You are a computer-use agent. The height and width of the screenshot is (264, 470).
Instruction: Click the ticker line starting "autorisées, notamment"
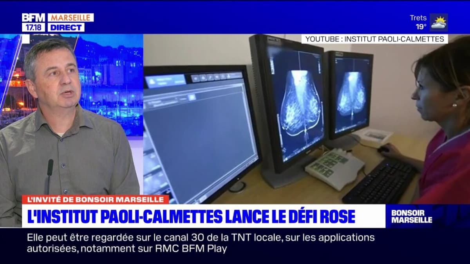click(x=127, y=248)
